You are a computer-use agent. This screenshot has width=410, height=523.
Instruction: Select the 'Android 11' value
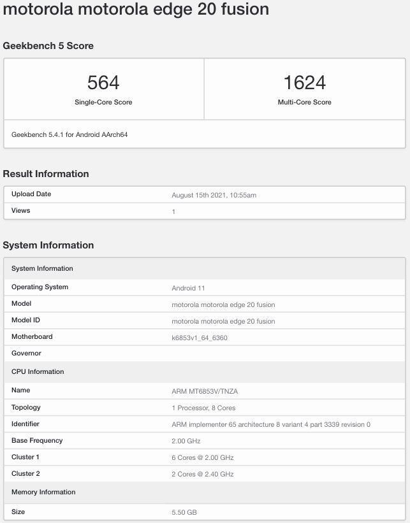[x=188, y=288]
